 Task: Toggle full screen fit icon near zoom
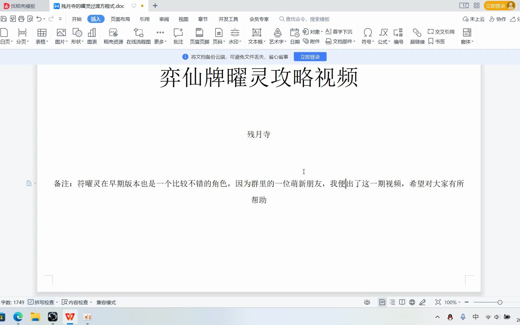click(x=438, y=302)
